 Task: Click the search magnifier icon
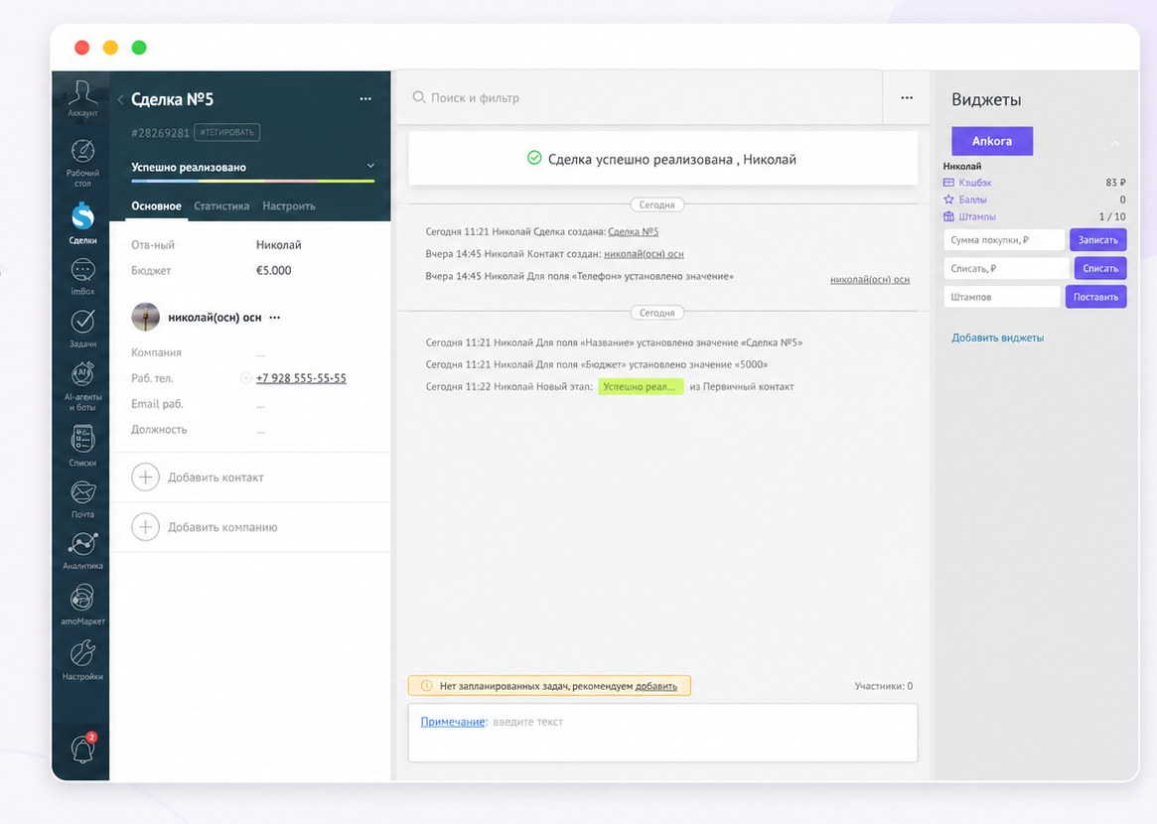418,97
